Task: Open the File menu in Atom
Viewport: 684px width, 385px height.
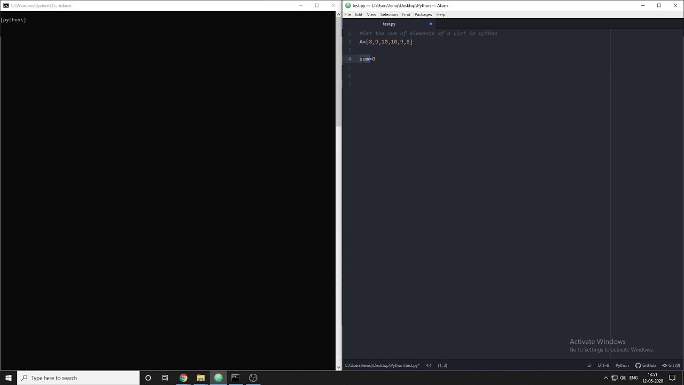Action: pos(348,14)
